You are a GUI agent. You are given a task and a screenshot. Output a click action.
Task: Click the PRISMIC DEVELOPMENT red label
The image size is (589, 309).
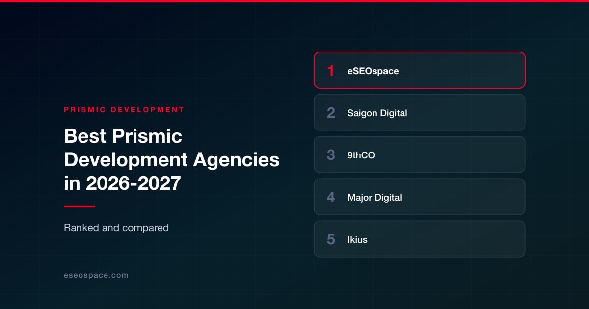tap(124, 110)
